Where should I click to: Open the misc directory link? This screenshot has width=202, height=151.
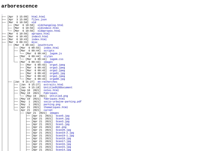click(x=34, y=42)
